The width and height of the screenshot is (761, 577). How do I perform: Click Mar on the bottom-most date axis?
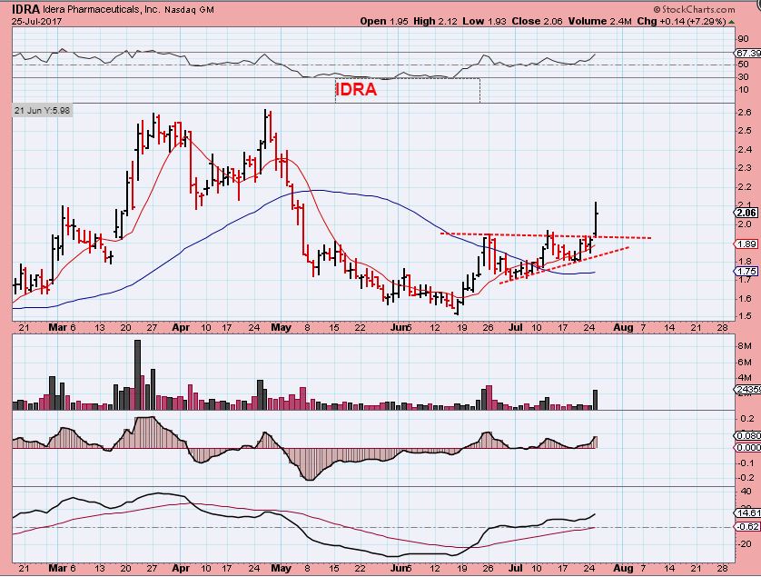pos(58,568)
